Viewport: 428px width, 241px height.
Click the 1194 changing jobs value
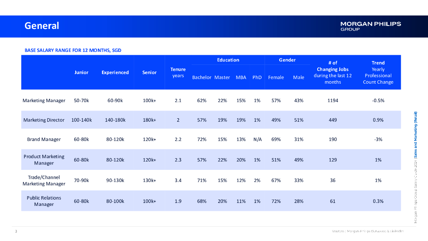pos(333,100)
